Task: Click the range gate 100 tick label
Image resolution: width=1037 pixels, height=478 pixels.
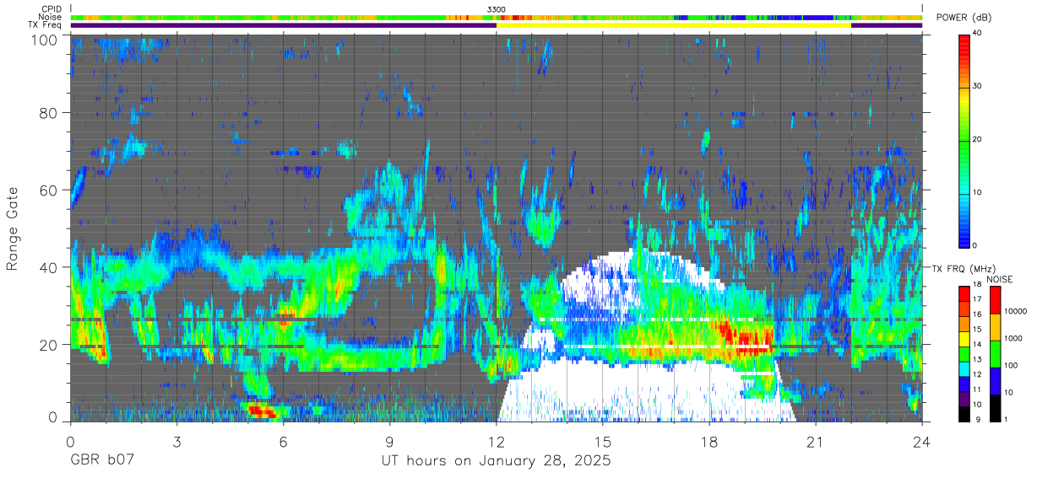Action: (x=46, y=40)
